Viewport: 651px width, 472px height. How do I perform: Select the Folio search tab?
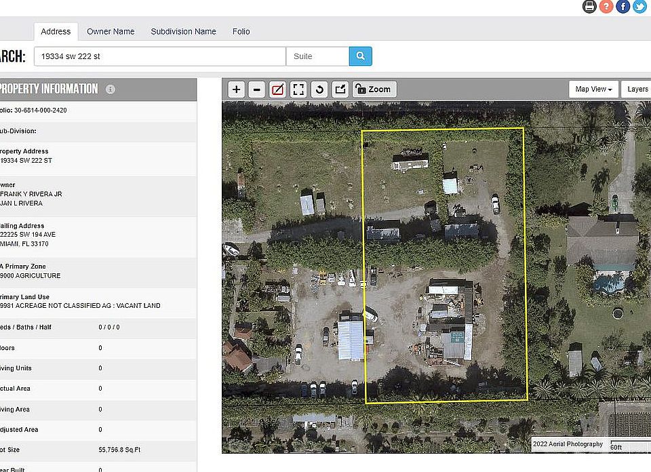tap(241, 31)
